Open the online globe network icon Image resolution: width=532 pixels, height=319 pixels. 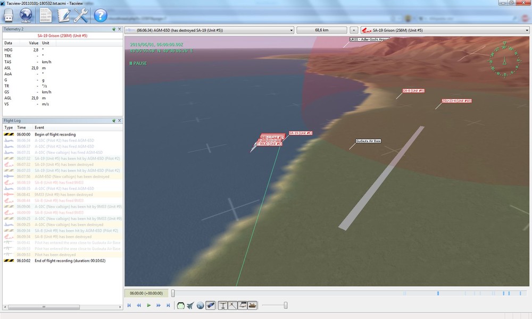pos(26,15)
